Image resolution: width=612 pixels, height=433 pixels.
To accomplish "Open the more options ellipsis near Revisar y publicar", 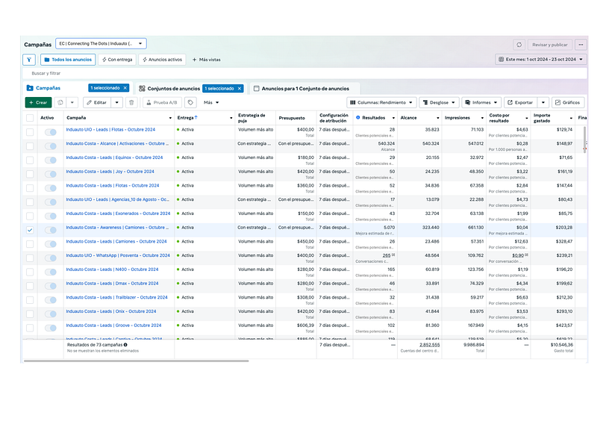I will 581,44.
